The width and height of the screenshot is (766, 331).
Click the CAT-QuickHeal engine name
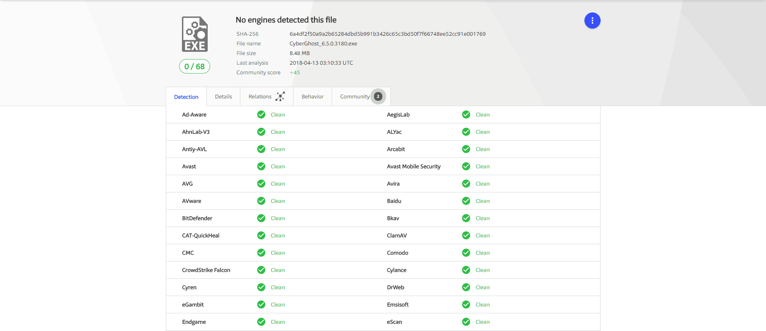(200, 235)
